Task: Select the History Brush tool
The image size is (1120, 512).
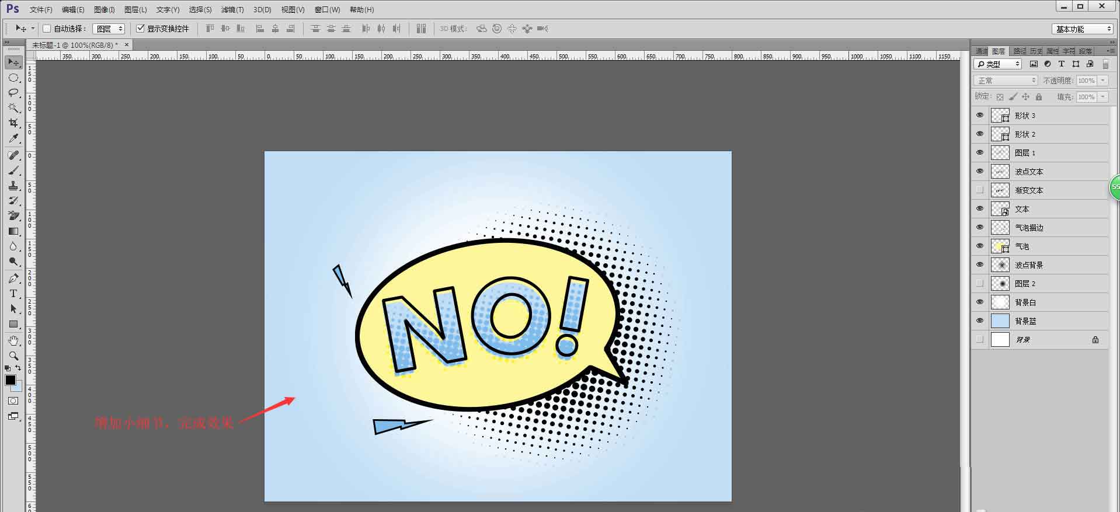Action: tap(13, 201)
